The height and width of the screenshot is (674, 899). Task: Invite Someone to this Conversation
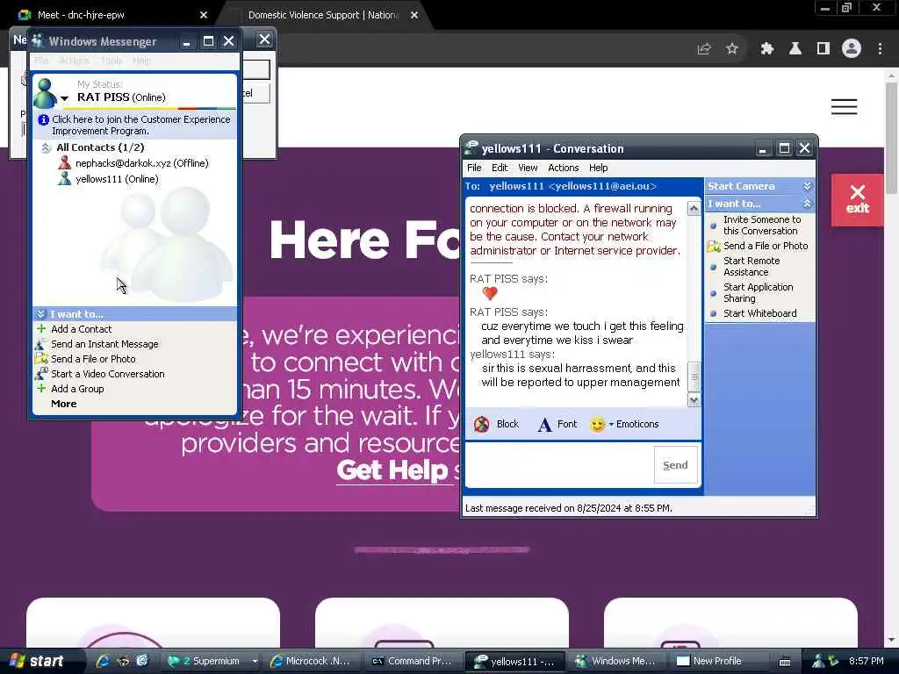[761, 226]
